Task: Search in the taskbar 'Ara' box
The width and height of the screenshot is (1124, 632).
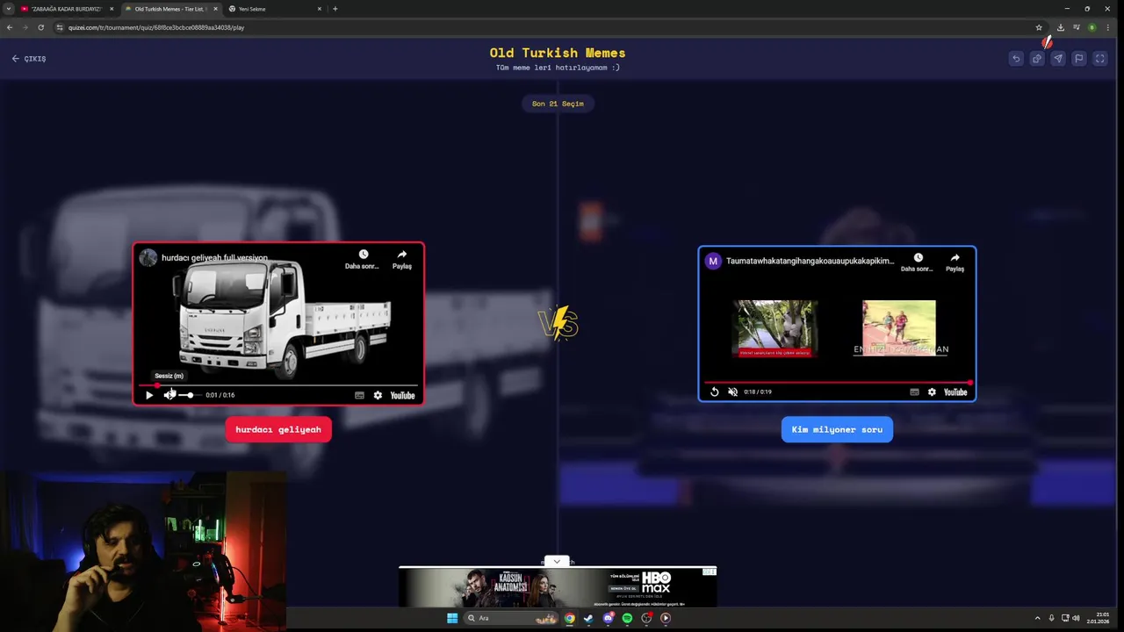Action: (x=512, y=618)
